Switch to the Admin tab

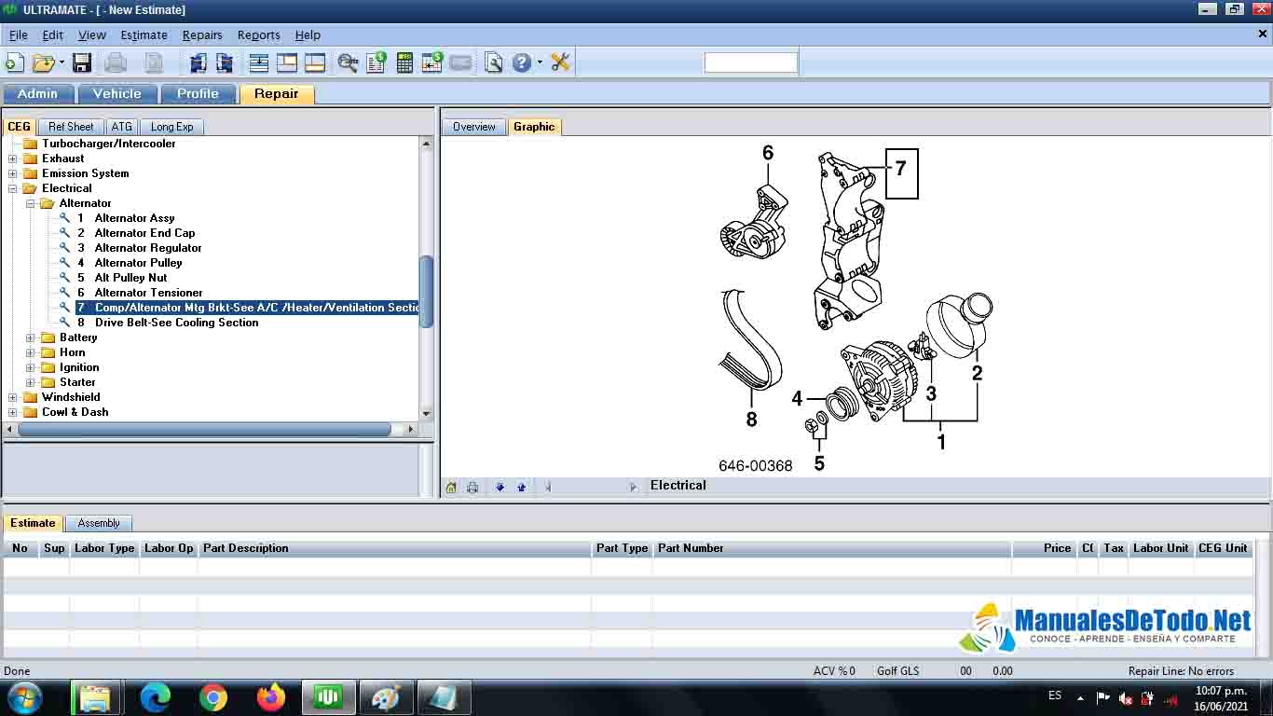37,93
